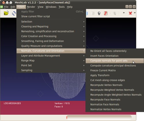Restore the inner document subwindow
Viewport: 144px width, 121px height.
130,7
